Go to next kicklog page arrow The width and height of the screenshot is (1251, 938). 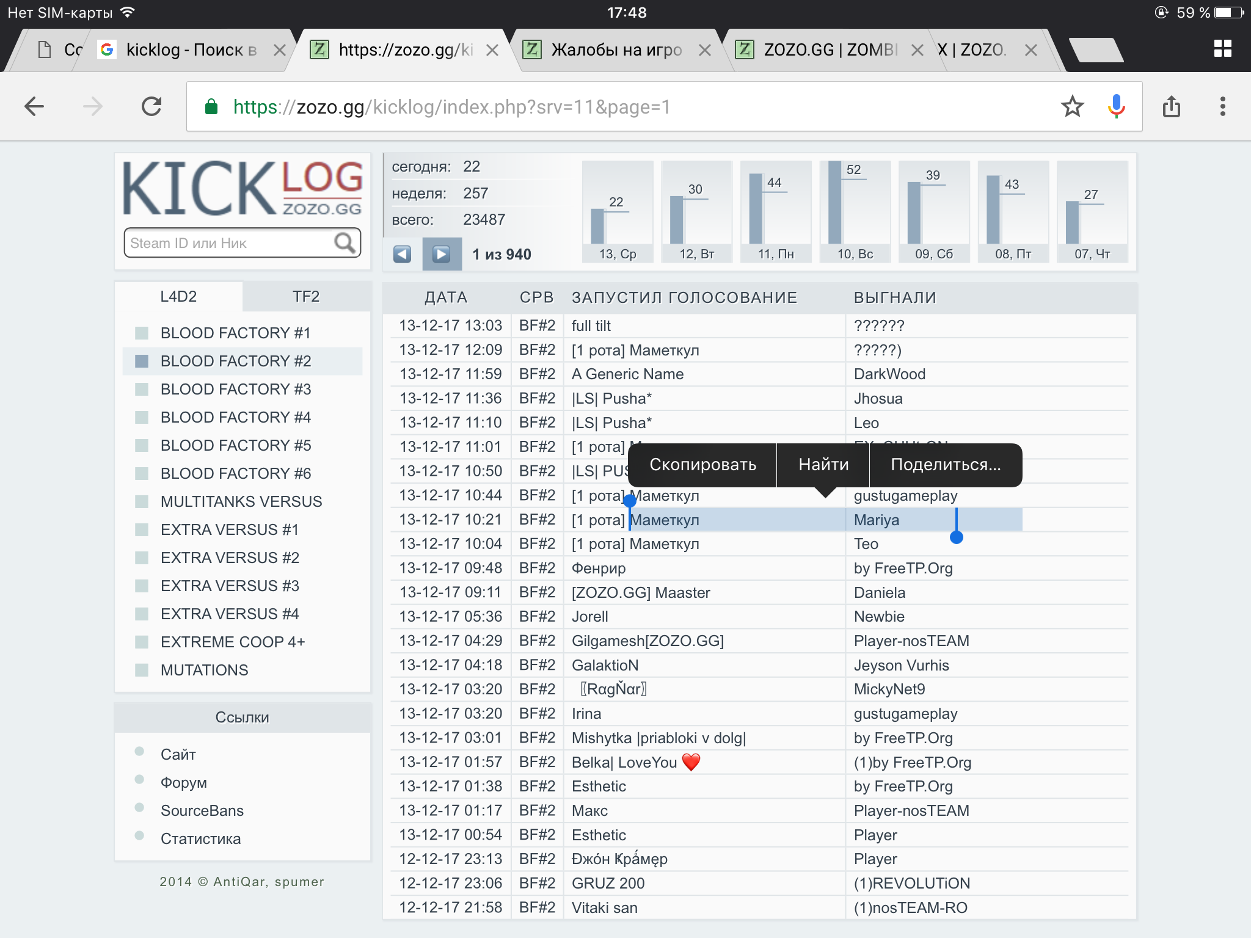(x=442, y=254)
